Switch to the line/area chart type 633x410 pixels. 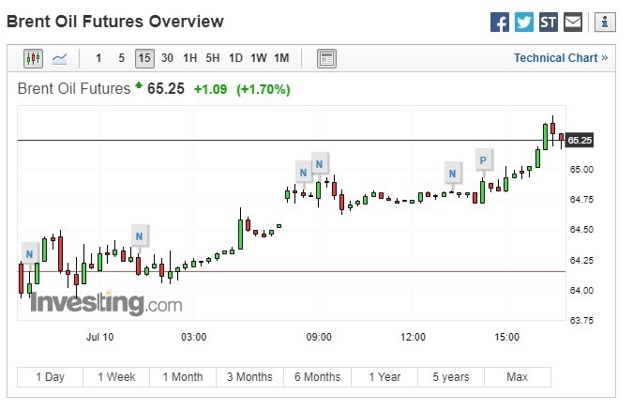point(59,58)
